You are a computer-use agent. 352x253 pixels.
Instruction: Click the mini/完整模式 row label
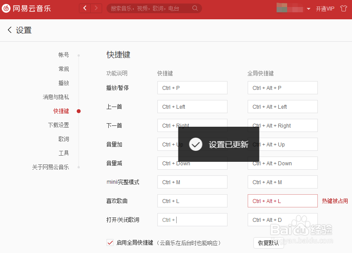tap(123, 182)
